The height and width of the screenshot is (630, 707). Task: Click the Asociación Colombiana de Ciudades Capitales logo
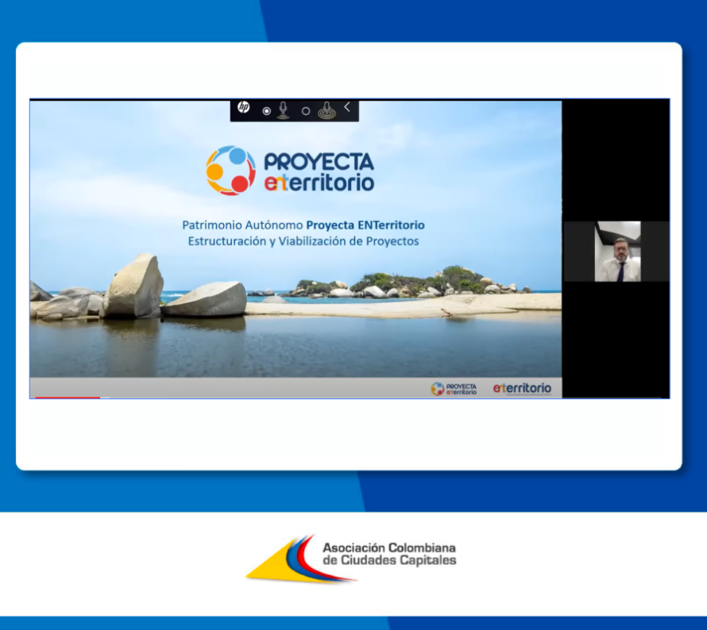click(351, 559)
